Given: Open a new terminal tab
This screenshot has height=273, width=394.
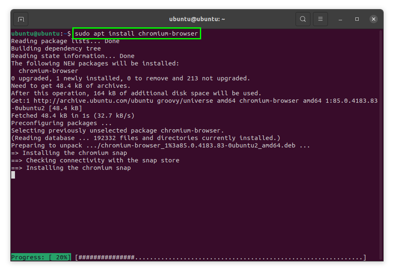Looking at the screenshot, I should (21, 19).
